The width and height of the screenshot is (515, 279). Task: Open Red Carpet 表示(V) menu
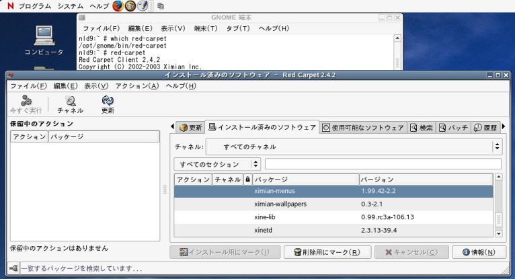click(96, 86)
